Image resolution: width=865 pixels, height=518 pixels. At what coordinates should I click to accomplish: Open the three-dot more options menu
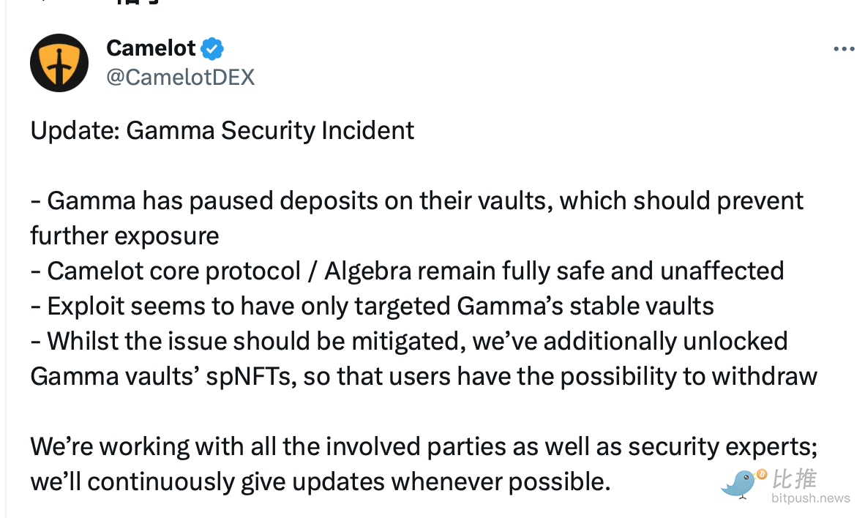tap(844, 49)
